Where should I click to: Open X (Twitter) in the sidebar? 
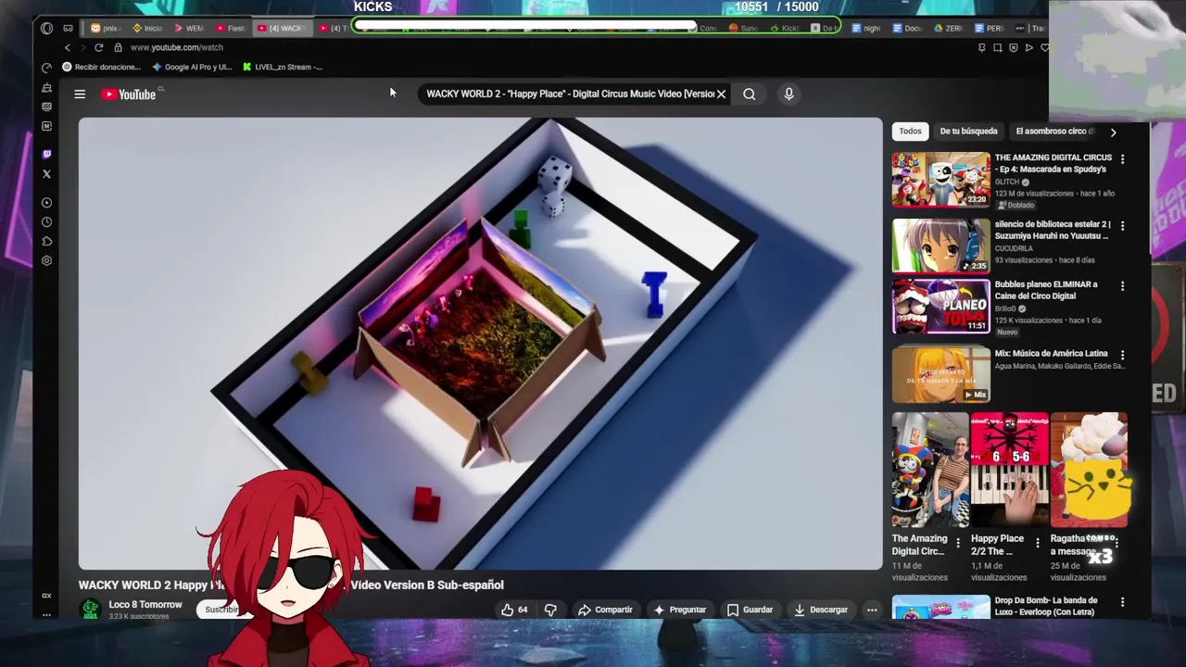(46, 173)
